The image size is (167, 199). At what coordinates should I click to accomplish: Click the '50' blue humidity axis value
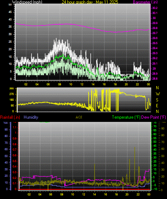(x=6, y=156)
